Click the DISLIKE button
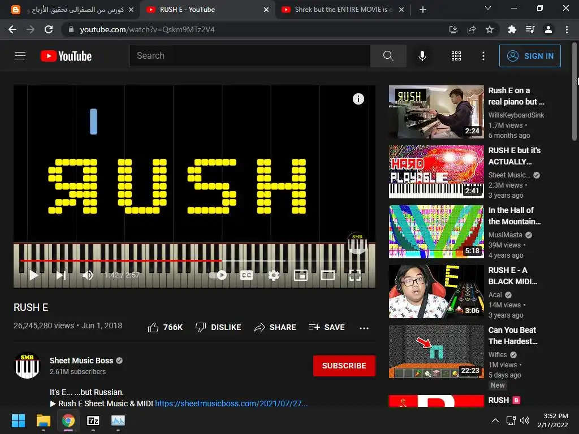Image resolution: width=579 pixels, height=434 pixels. [x=218, y=327]
